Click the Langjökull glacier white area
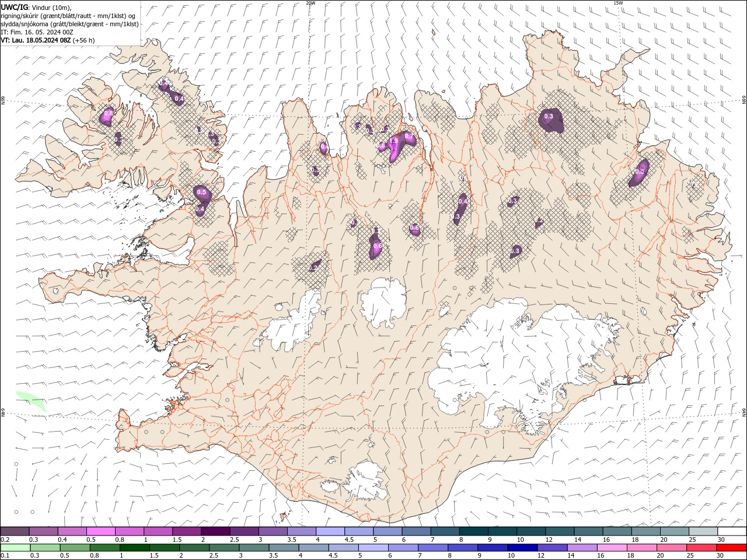 [x=292, y=324]
